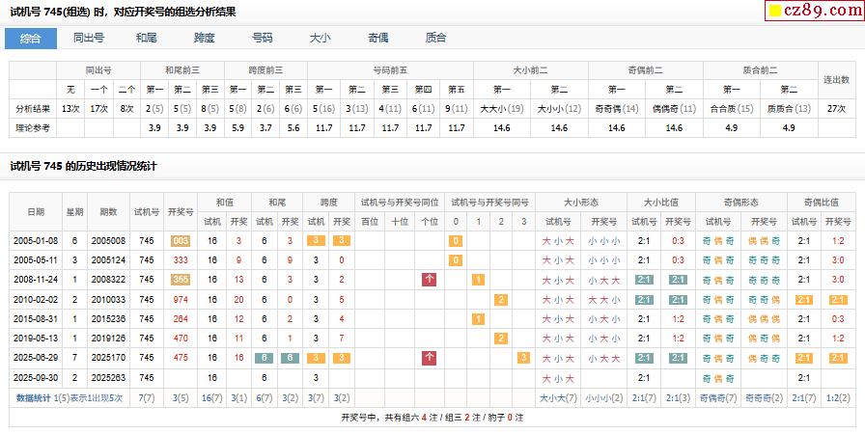Click the sum value 20 in the 974 row
This screenshot has width=865, height=434.
pos(238,300)
